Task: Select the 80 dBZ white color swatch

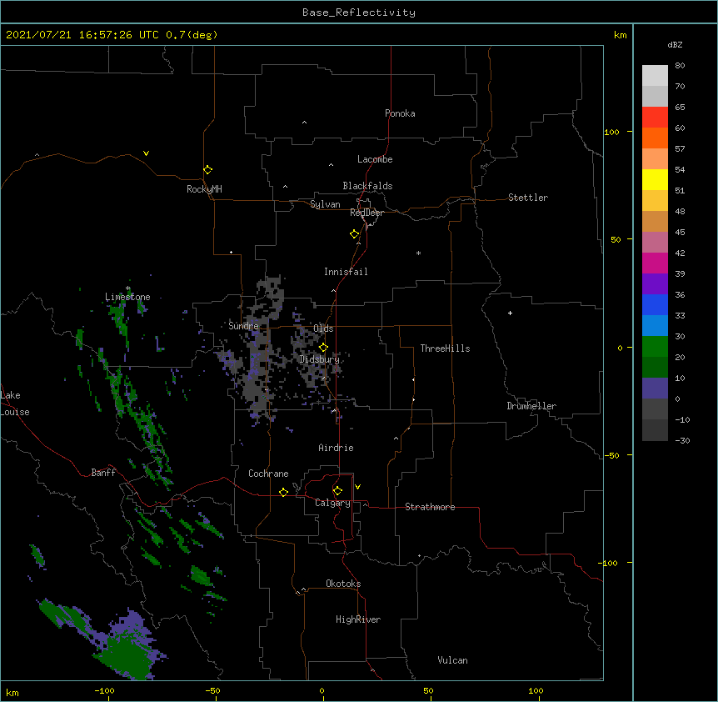Action: pos(655,75)
